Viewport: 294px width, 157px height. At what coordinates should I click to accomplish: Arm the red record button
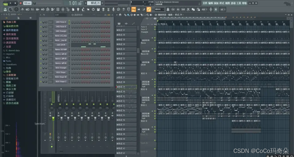[20, 3]
